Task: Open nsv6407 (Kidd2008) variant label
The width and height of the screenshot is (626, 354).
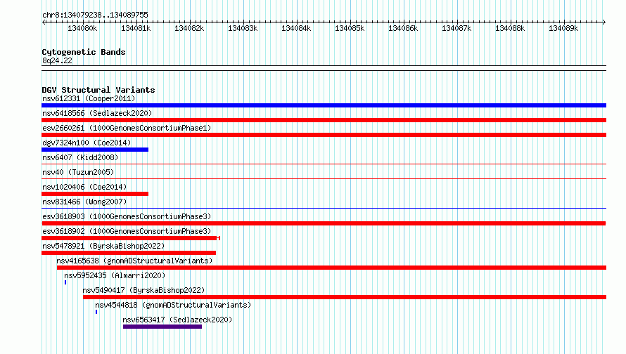Action: point(80,157)
